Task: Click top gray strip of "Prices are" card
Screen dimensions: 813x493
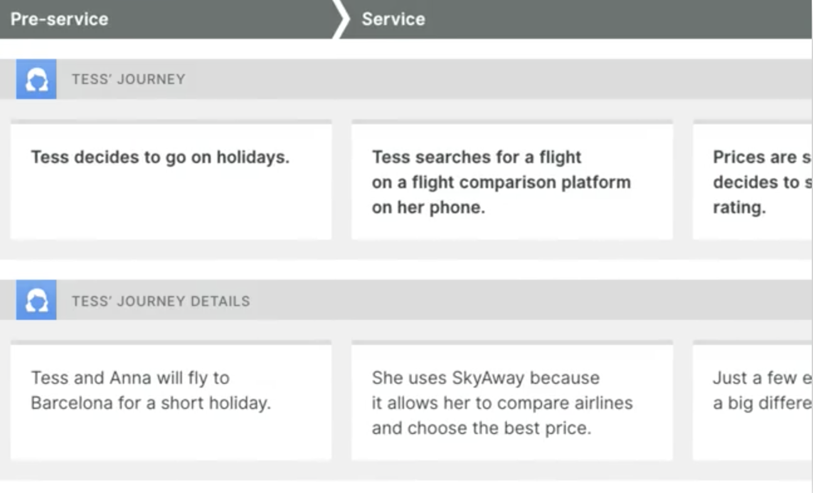Action: coord(753,122)
